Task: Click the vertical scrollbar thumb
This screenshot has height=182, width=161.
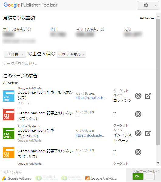Action: [159, 82]
